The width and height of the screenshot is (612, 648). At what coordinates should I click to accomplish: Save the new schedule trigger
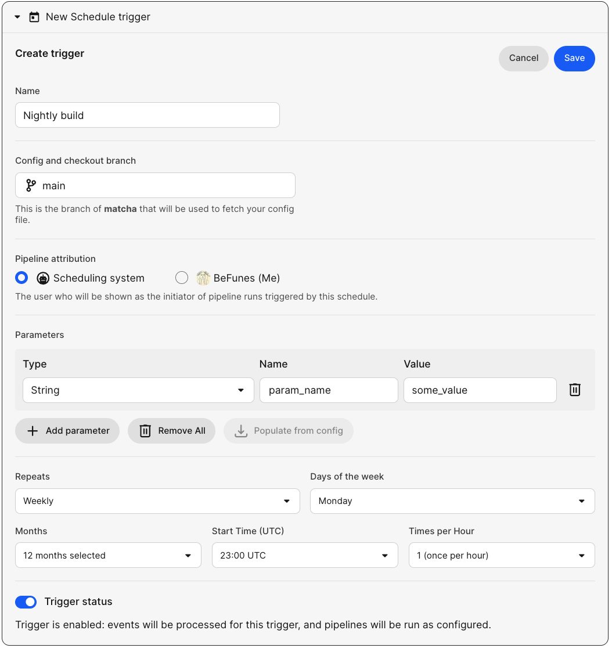tap(574, 58)
